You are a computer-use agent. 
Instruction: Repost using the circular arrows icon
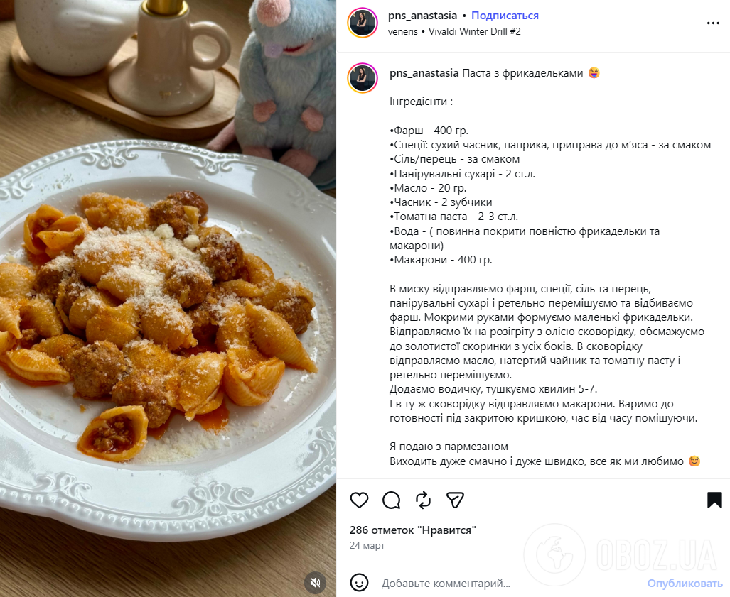click(x=423, y=500)
